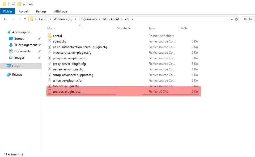Select Ce PC in navigation pane
The width and height of the screenshot is (255, 157).
tap(16, 66)
